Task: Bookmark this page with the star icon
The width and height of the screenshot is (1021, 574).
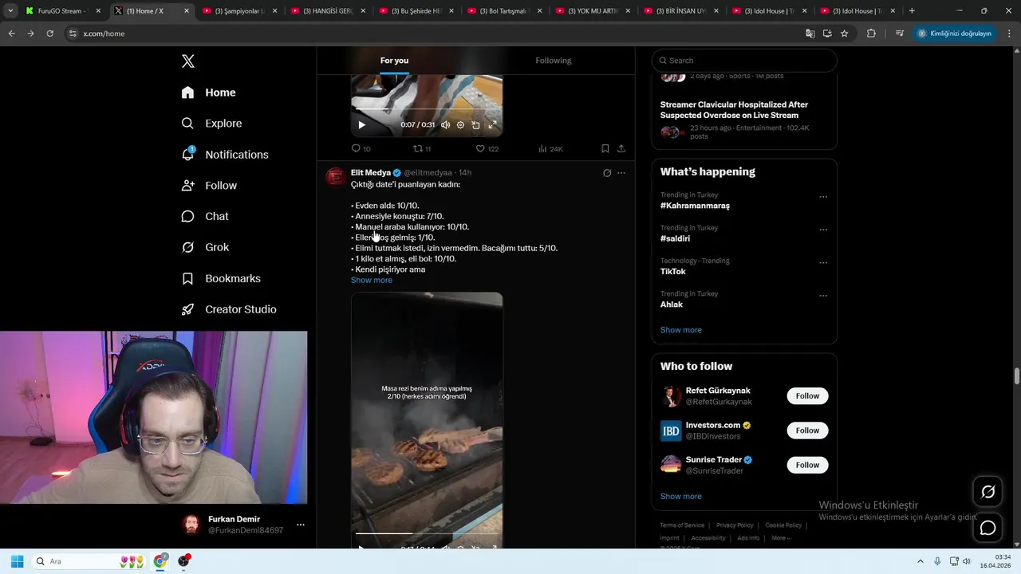Action: click(x=845, y=33)
